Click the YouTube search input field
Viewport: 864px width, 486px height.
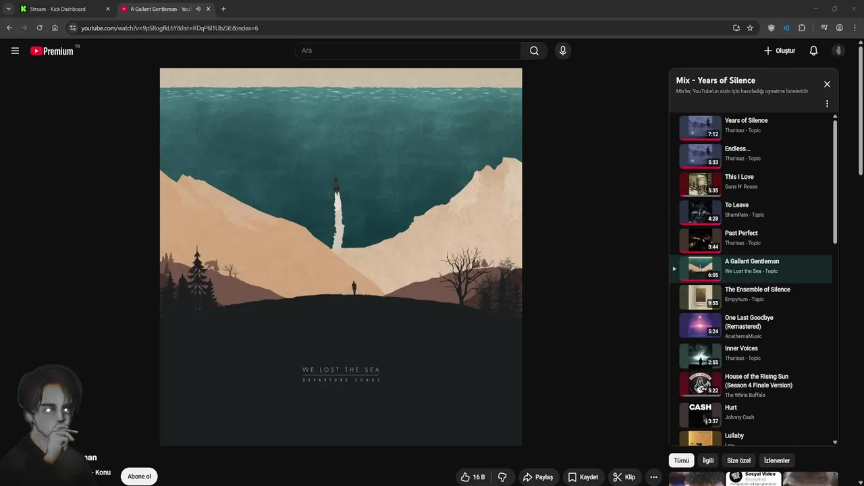point(408,51)
